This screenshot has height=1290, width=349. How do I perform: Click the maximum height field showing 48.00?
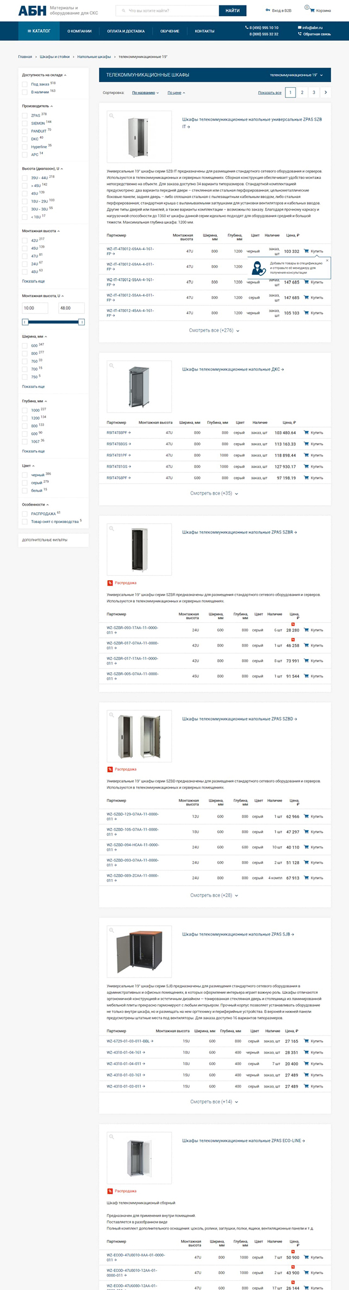pyautogui.click(x=71, y=308)
